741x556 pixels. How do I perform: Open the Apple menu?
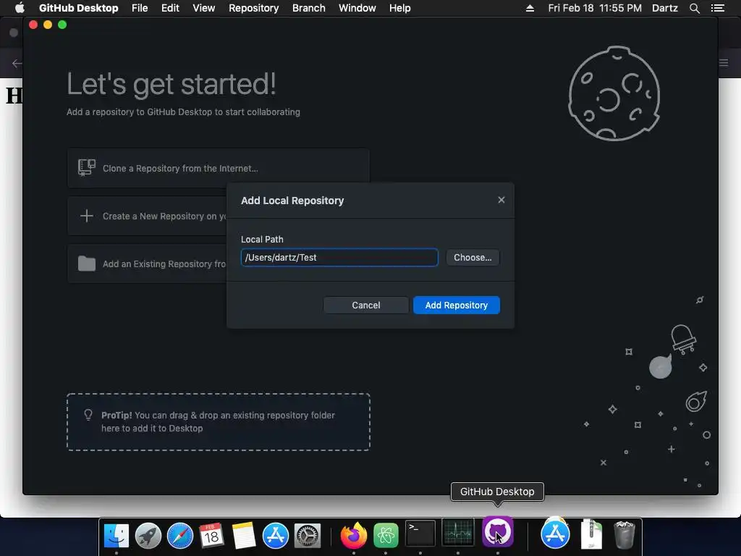click(x=20, y=8)
